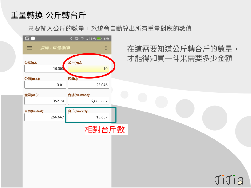Focus the 公克(g.) input field
The image size is (251, 188).
tap(45, 69)
